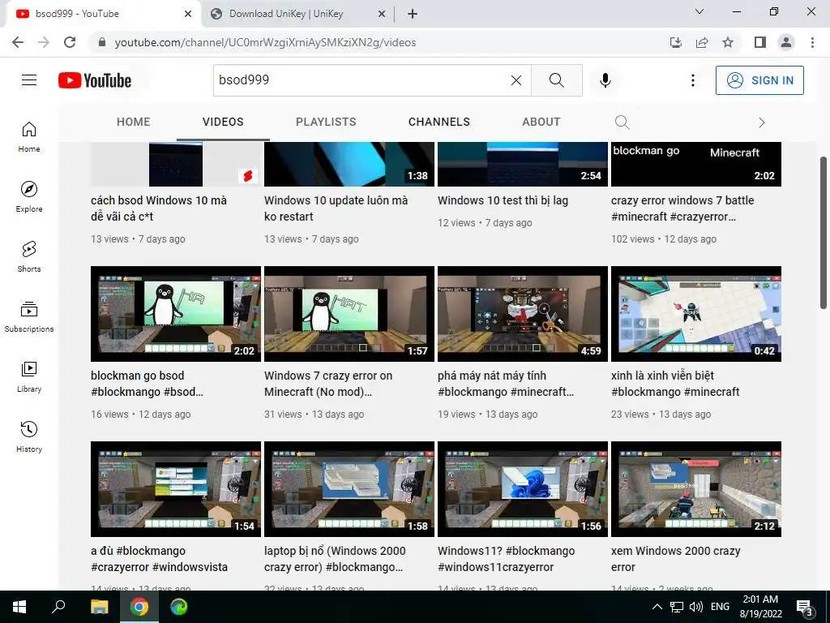Clear the bsod999 search text
The height and width of the screenshot is (623, 830).
(x=516, y=80)
